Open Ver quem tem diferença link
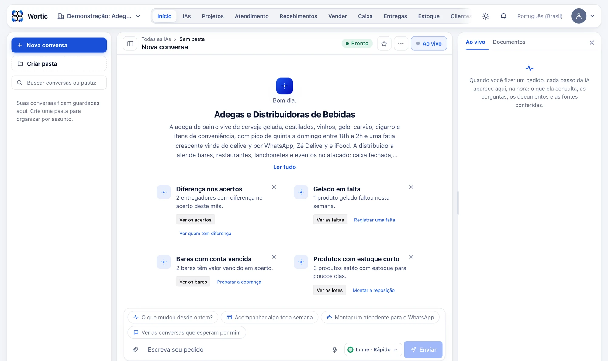This screenshot has height=361, width=608. tap(205, 233)
